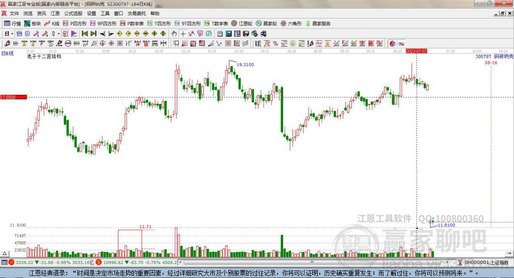Viewport: 514px width, 278px height.
Task: Click the 日K线 label
Action: tap(7, 53)
